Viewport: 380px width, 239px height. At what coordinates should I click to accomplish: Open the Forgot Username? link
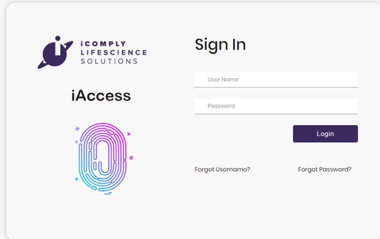pos(222,169)
